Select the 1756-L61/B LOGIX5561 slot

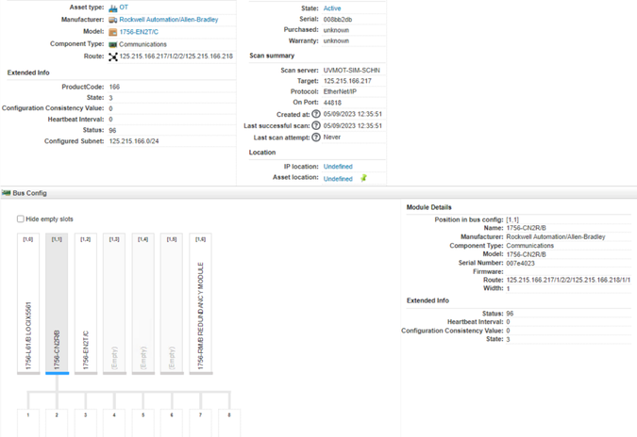28,303
